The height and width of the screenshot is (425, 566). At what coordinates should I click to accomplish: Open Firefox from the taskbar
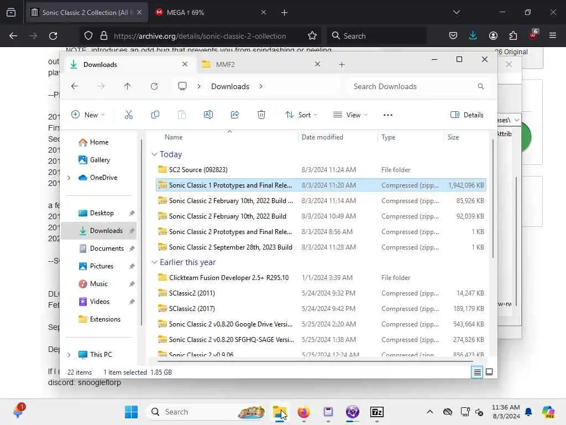pos(303,412)
